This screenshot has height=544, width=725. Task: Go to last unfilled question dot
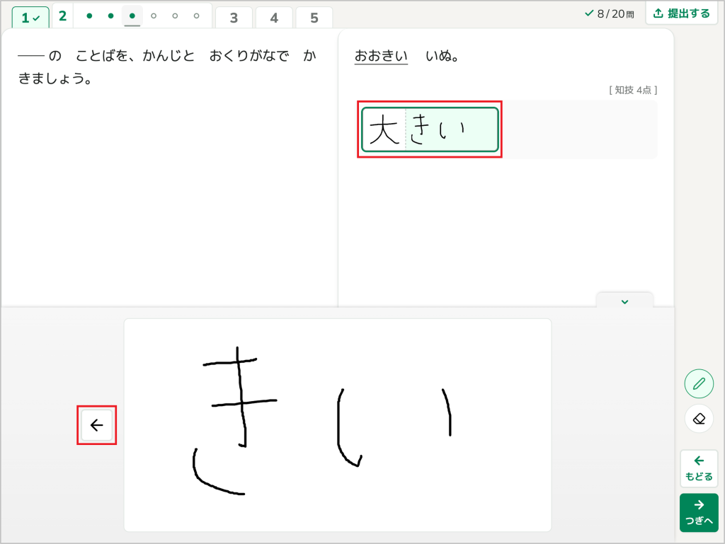(197, 16)
